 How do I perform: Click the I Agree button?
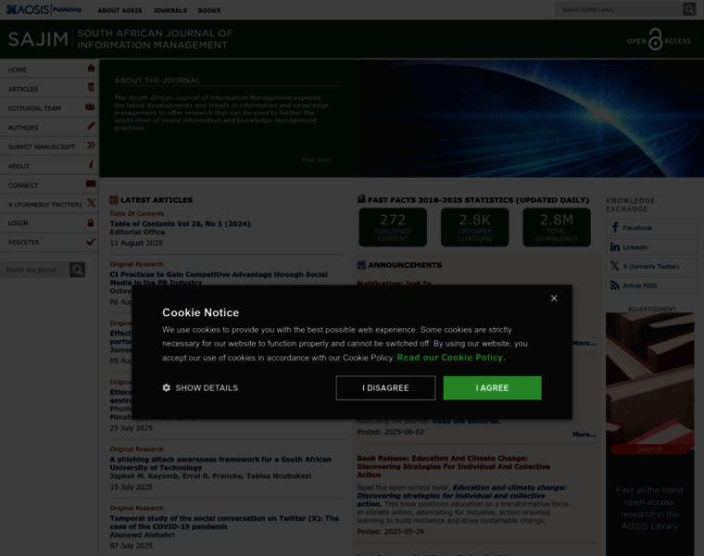coord(492,387)
